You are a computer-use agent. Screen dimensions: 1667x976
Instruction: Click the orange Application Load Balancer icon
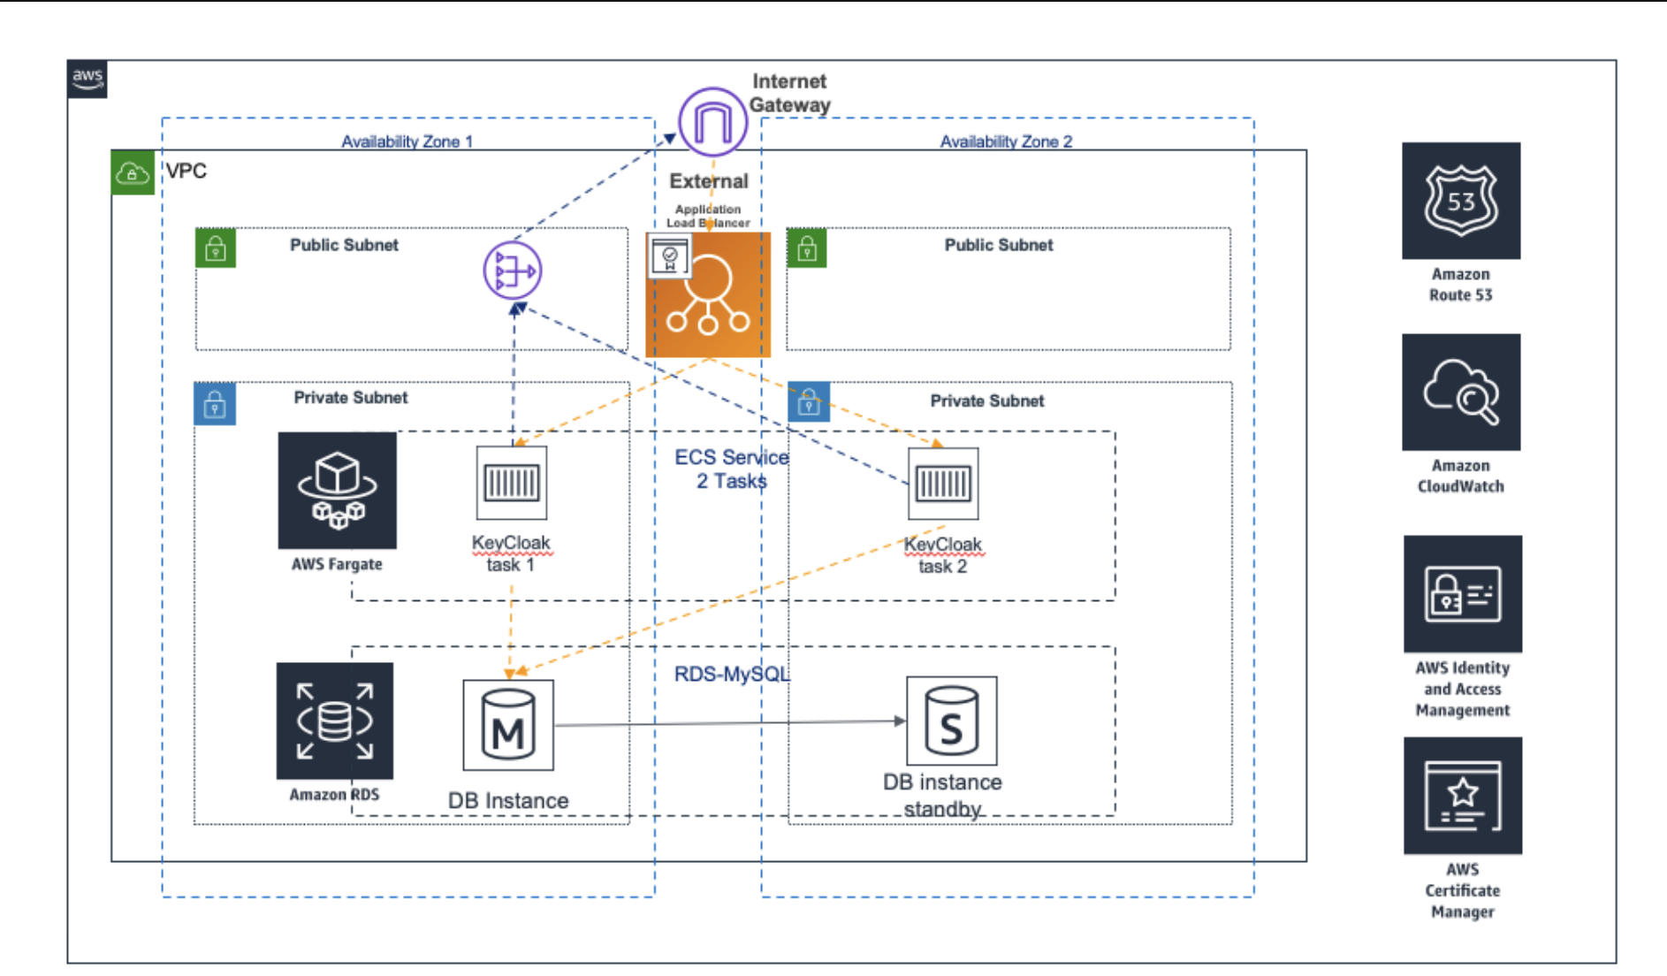point(708,294)
